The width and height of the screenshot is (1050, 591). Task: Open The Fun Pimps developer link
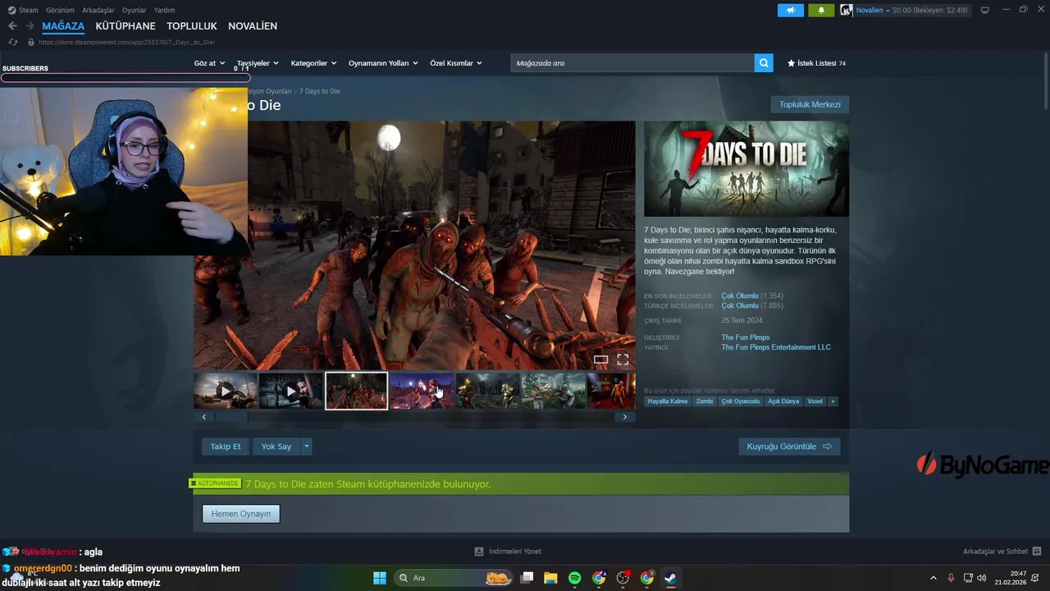tap(746, 337)
